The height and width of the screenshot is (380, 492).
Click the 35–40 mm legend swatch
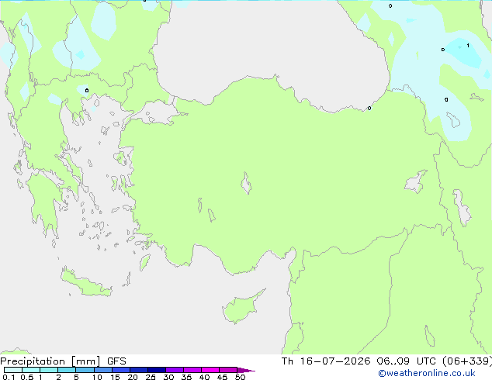coord(192,370)
